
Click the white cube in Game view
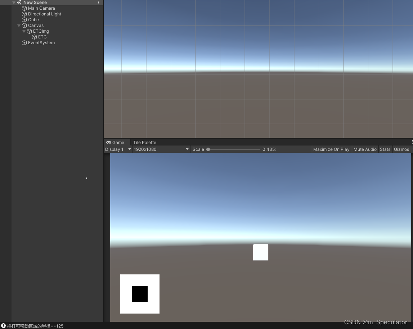coord(260,252)
